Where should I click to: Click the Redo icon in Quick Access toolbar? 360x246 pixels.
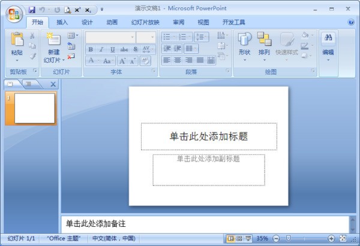(x=57, y=10)
